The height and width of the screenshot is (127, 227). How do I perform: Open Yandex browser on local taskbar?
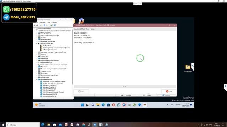click(72, 125)
